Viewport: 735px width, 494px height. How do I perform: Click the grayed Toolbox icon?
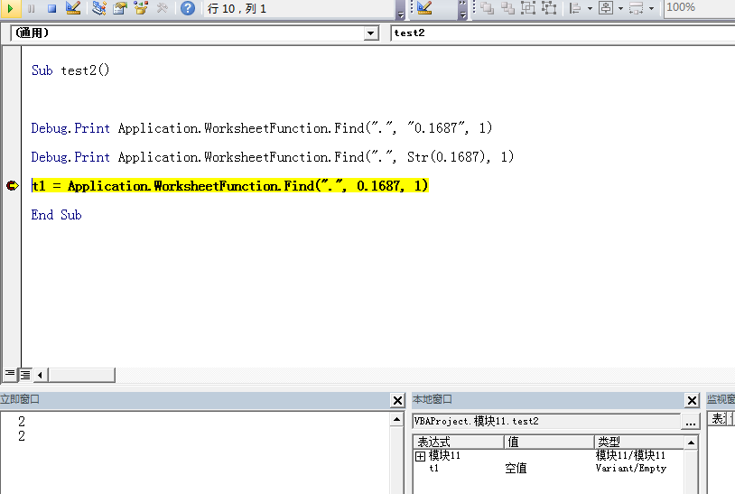click(163, 8)
